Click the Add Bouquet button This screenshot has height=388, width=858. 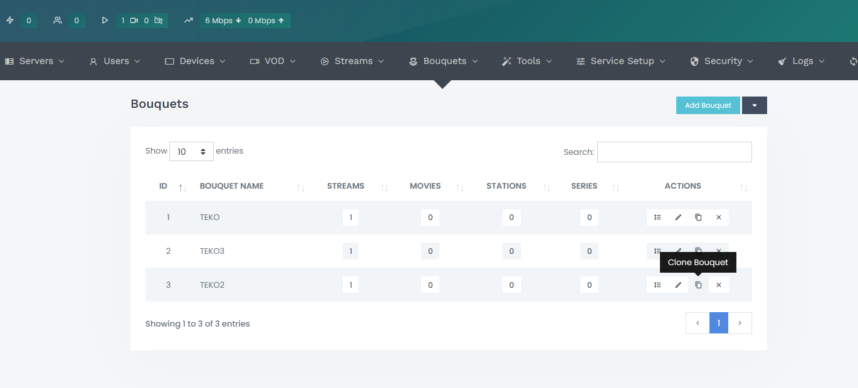click(x=708, y=105)
